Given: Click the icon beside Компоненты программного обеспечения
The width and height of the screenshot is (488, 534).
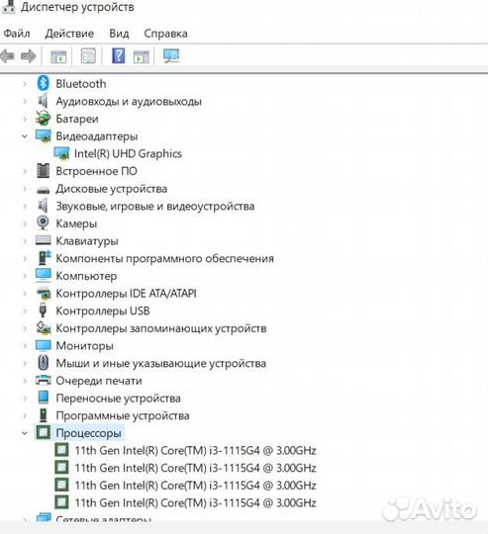Looking at the screenshot, I should click(x=44, y=258).
